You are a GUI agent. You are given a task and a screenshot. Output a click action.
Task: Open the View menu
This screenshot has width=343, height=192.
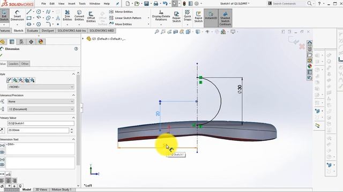coord(61,4)
